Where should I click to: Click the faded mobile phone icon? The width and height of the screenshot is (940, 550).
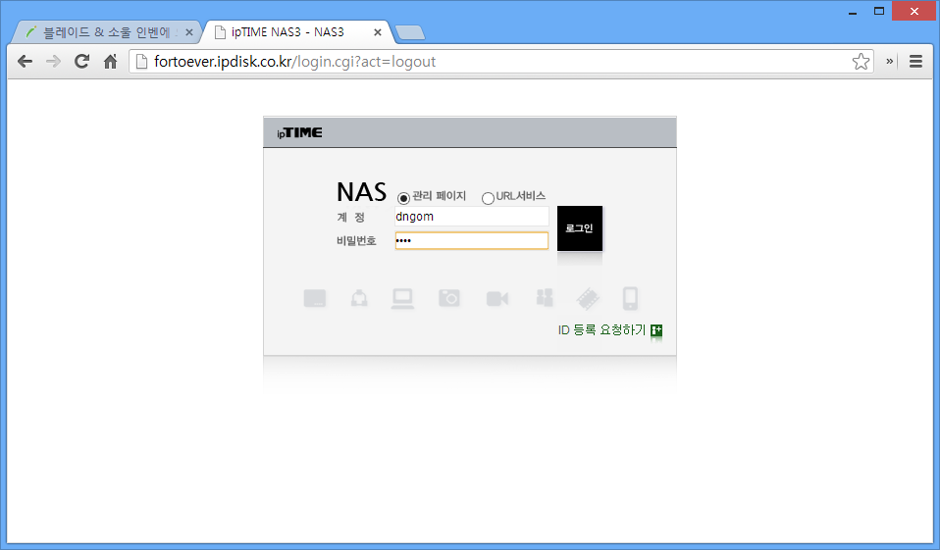pyautogui.click(x=631, y=299)
